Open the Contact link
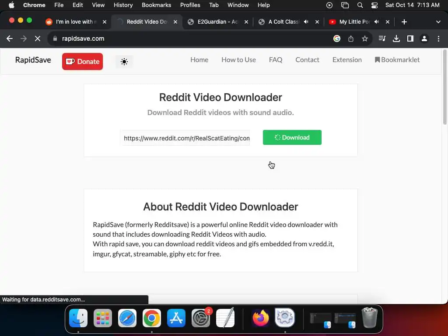Screen dimensions: 448x336 [307, 59]
